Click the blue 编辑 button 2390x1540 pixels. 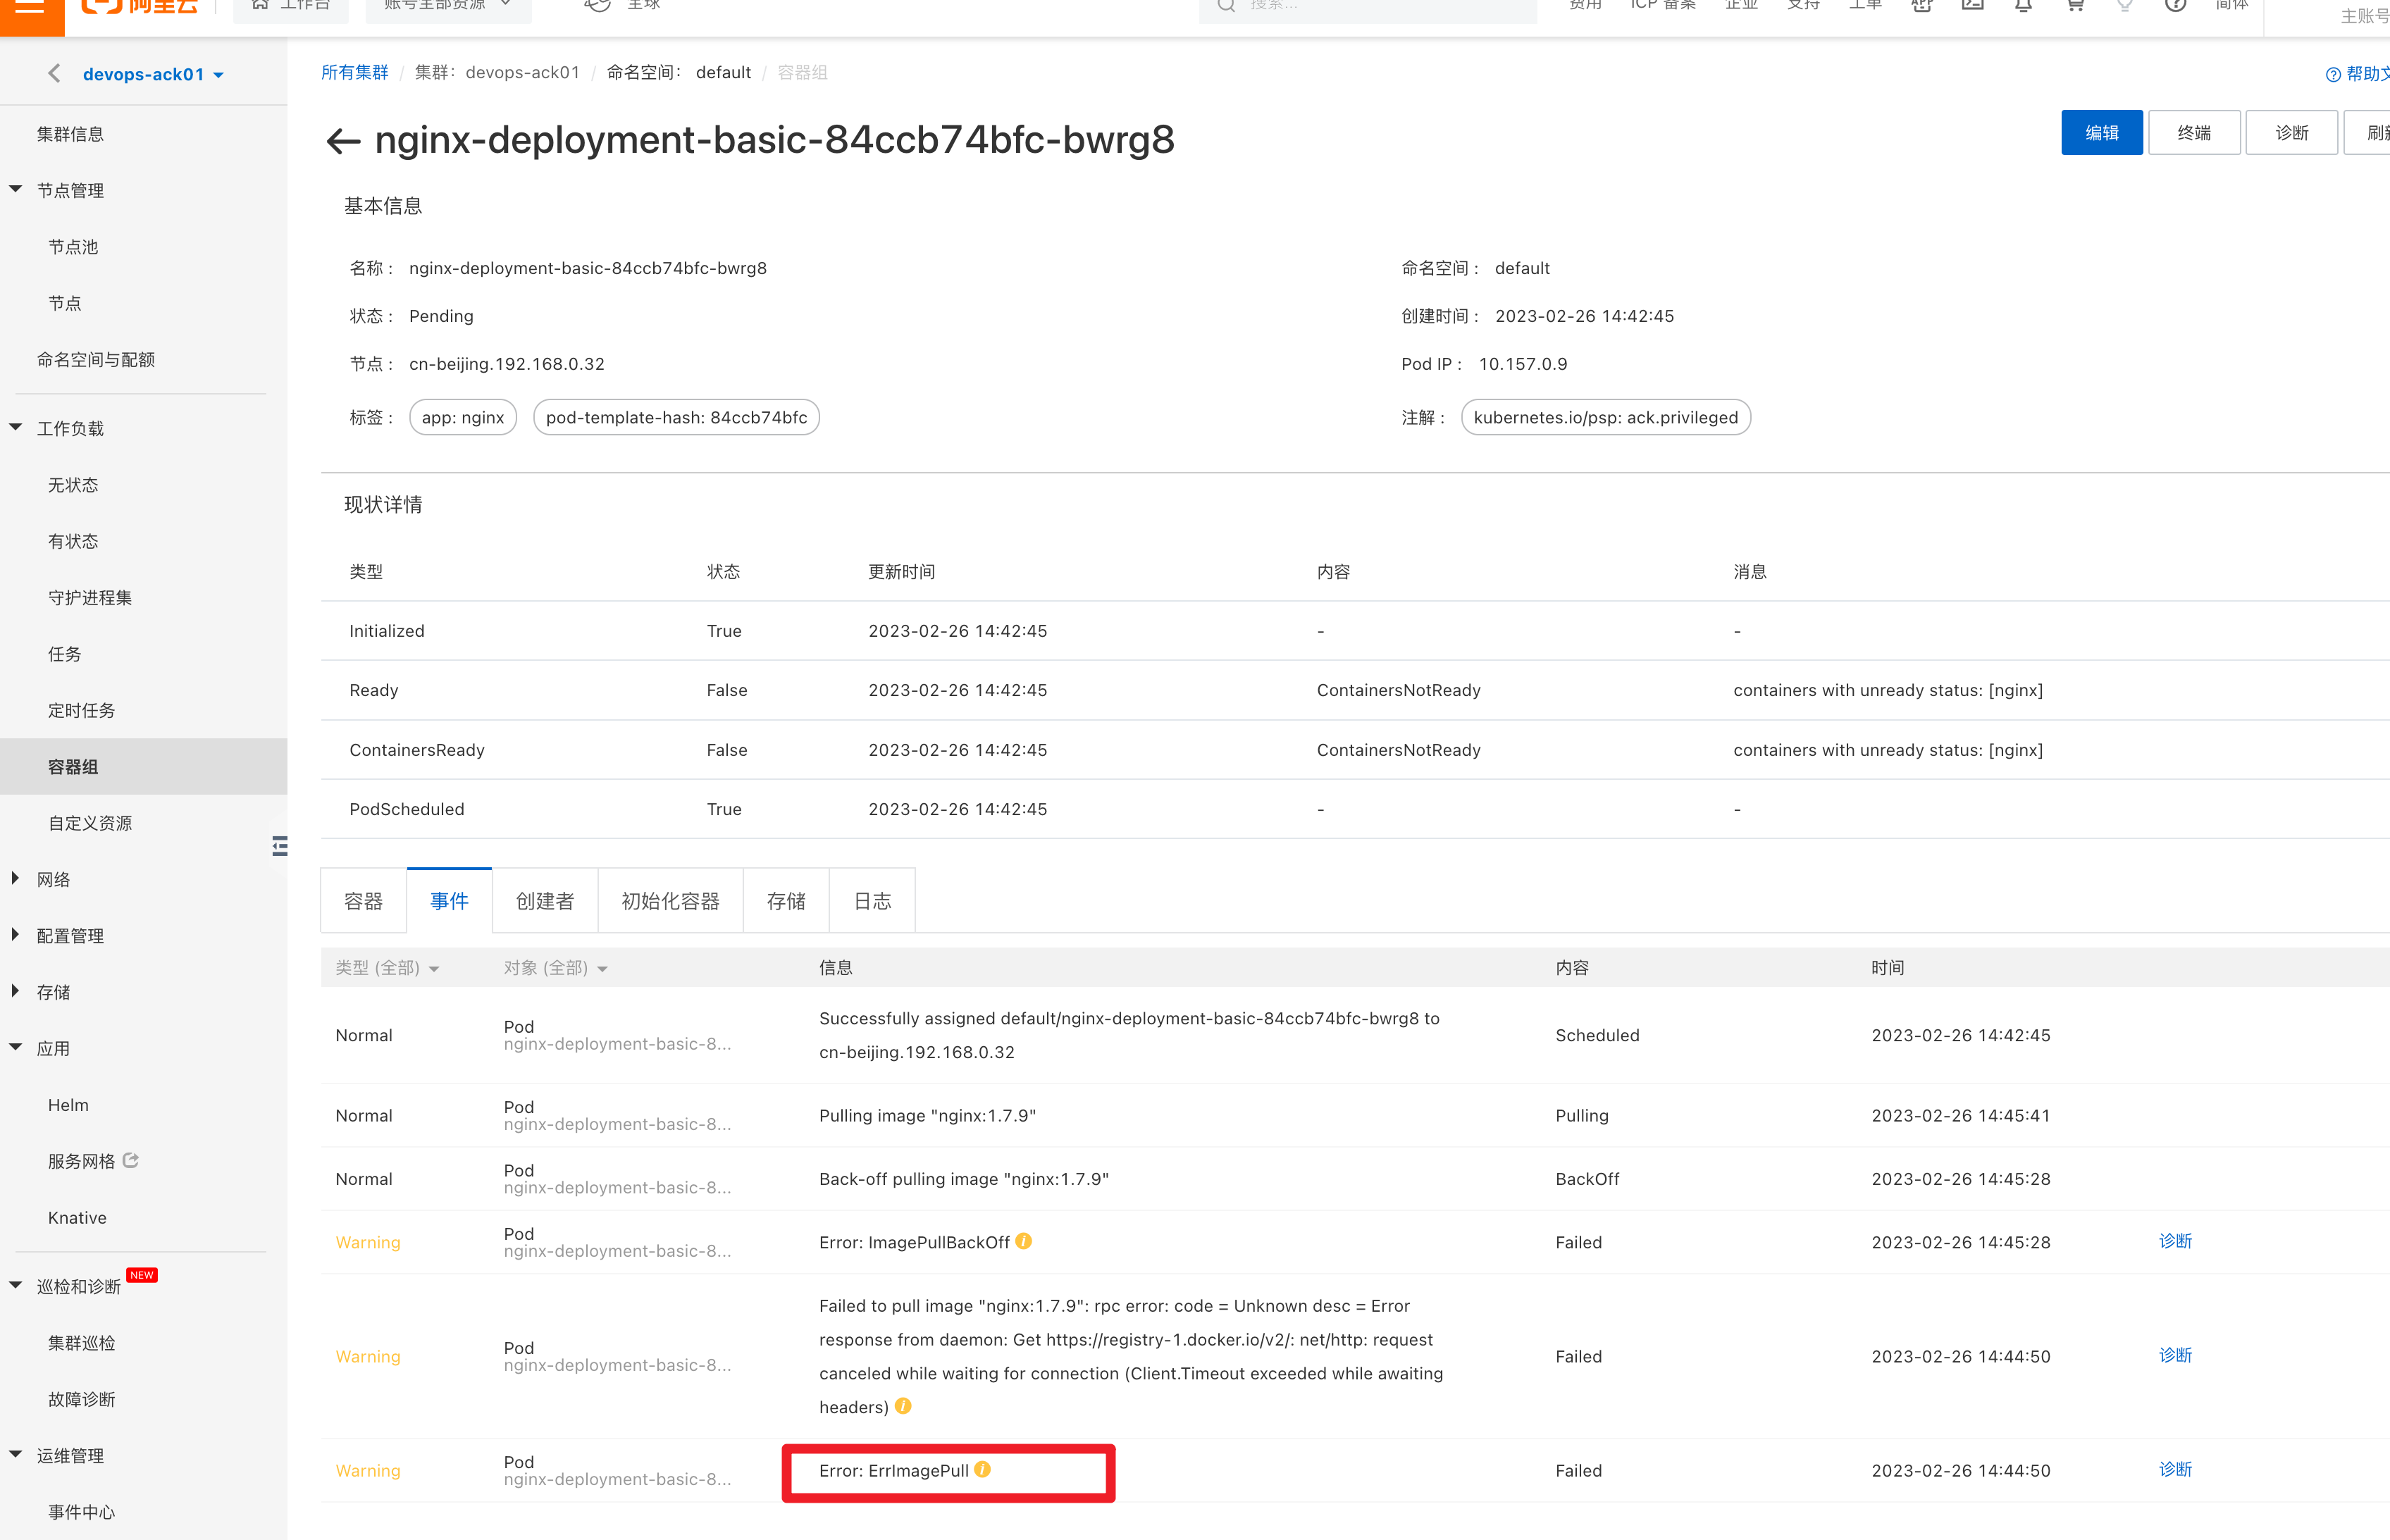2101,133
